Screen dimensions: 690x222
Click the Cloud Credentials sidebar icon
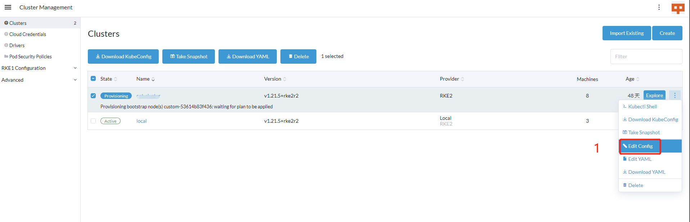coord(6,34)
